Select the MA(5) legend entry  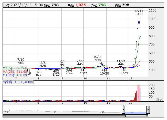pyautogui.click(x=15, y=68)
